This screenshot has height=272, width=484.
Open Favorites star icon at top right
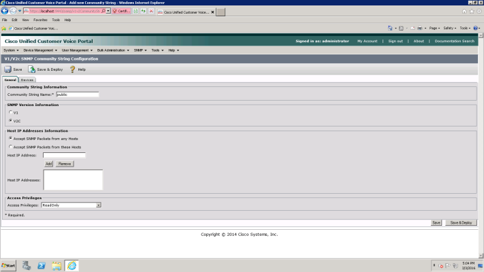tap(472, 12)
